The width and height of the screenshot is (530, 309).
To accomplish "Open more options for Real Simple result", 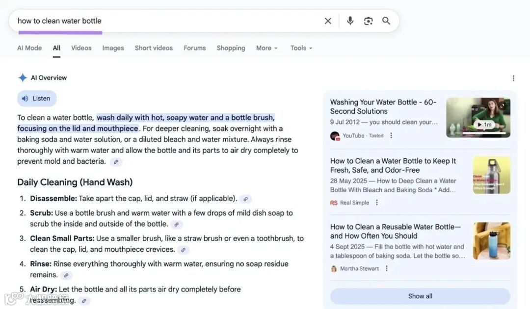I will [377, 203].
